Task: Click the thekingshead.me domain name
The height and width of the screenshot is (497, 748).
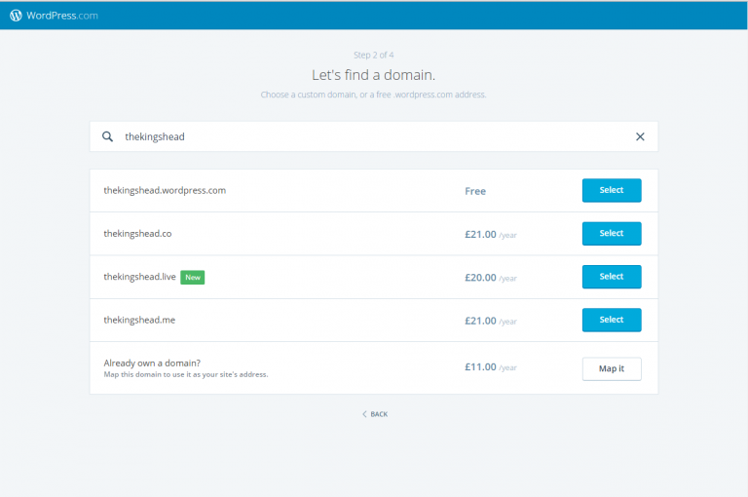Action: click(139, 320)
